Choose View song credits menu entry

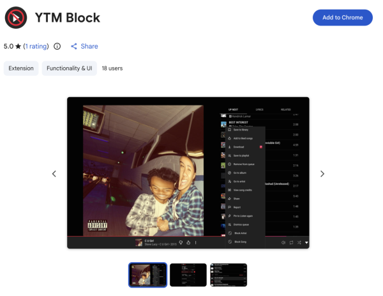[x=245, y=190]
